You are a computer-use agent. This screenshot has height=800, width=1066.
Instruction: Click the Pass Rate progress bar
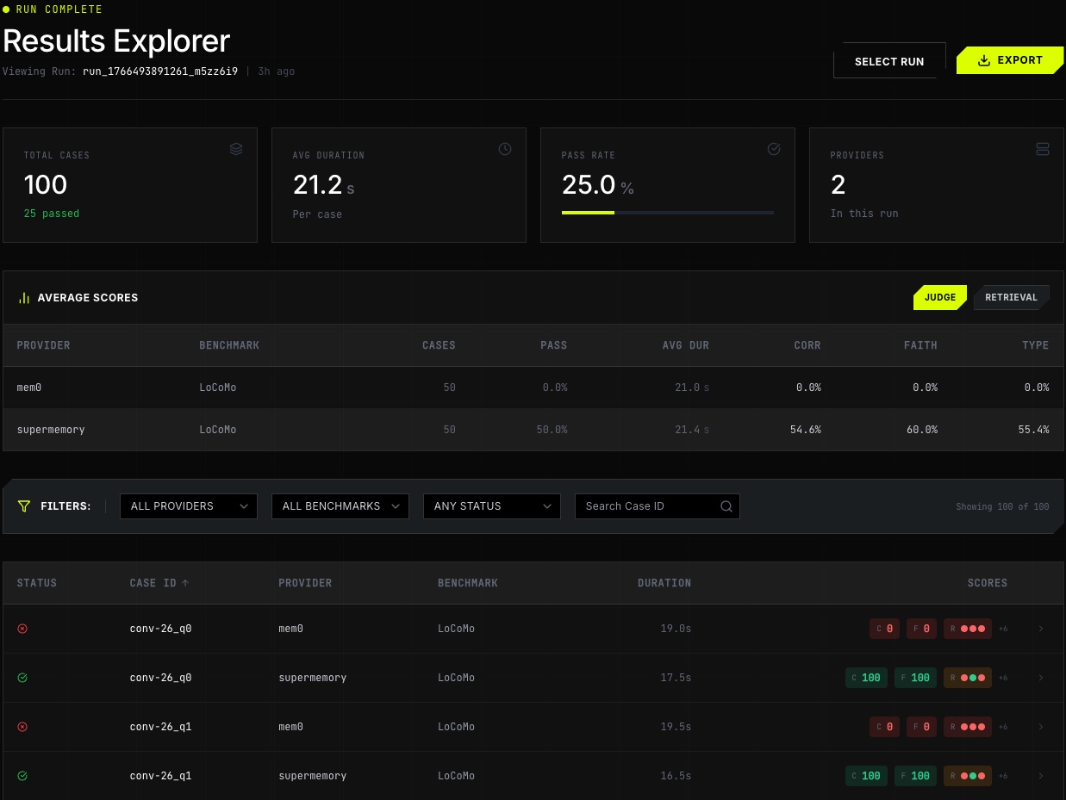pyautogui.click(x=668, y=213)
